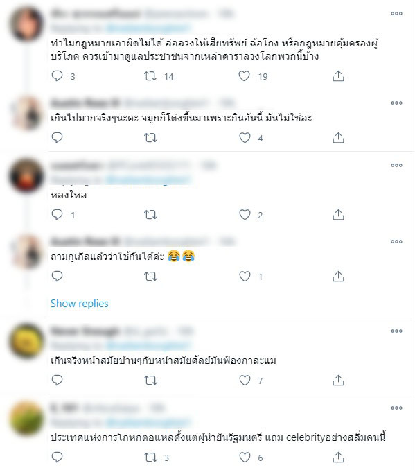The height and width of the screenshot is (470, 415).
Task: Open the yellow flower profile picture
Action: 26,341
